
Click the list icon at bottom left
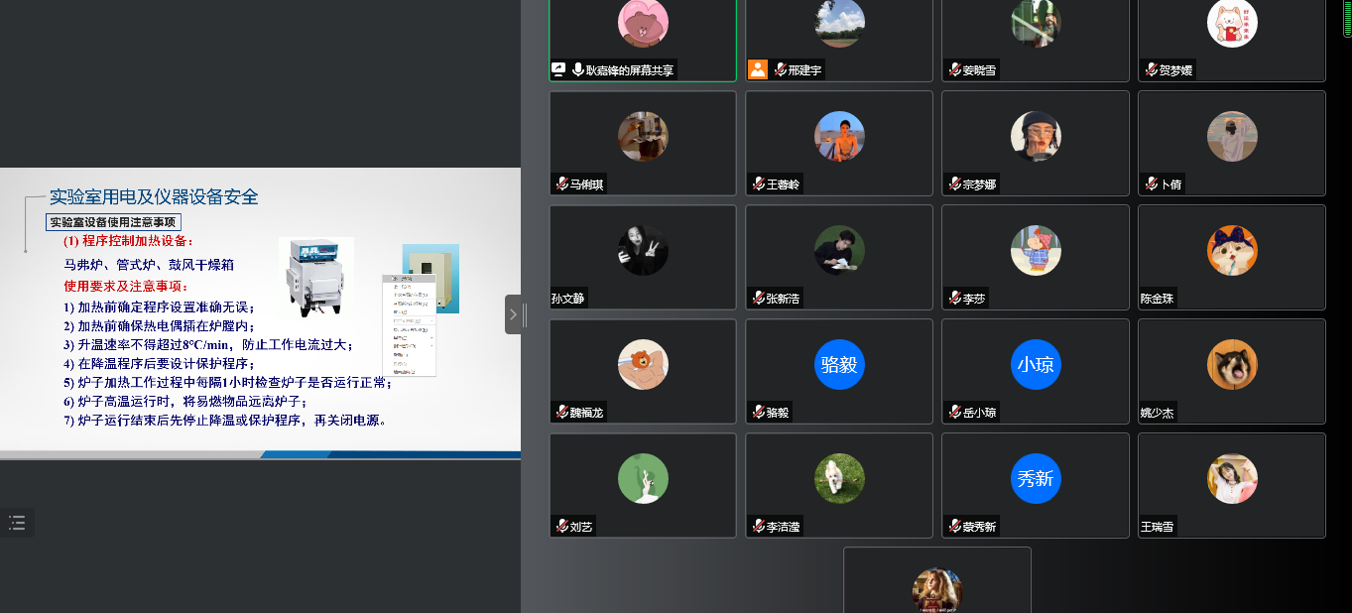click(17, 523)
